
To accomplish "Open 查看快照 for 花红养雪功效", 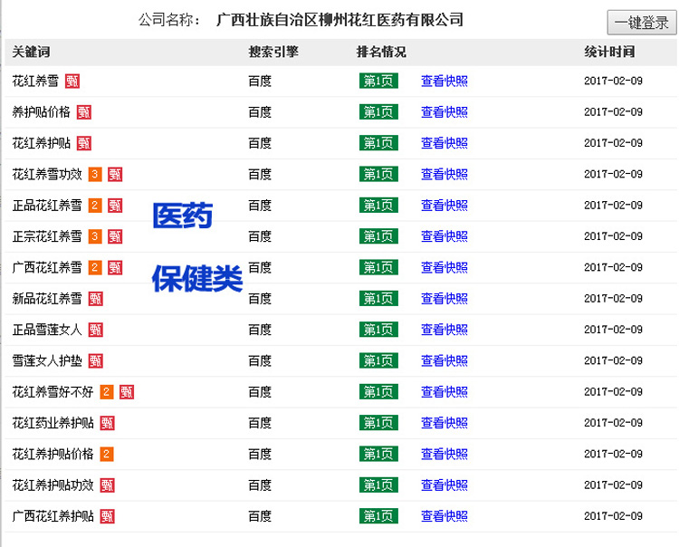I will [445, 174].
